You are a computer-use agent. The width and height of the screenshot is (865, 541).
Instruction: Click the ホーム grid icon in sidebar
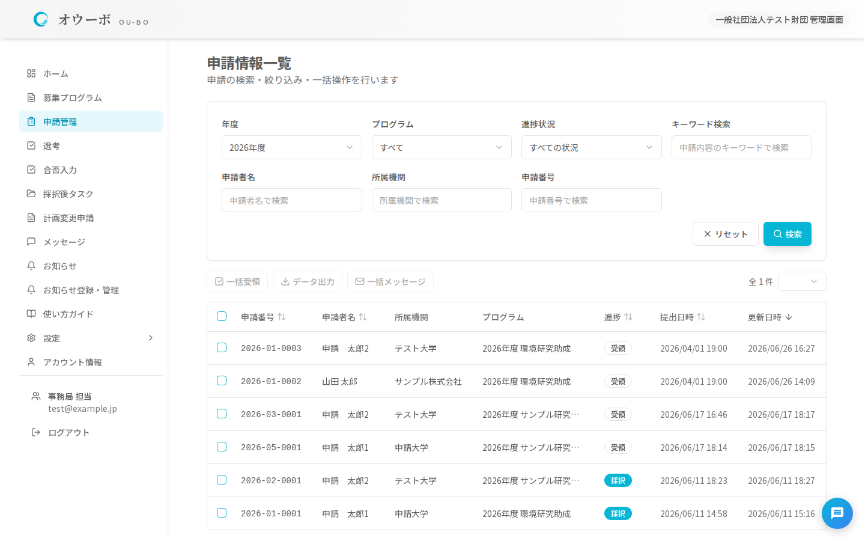[31, 73]
